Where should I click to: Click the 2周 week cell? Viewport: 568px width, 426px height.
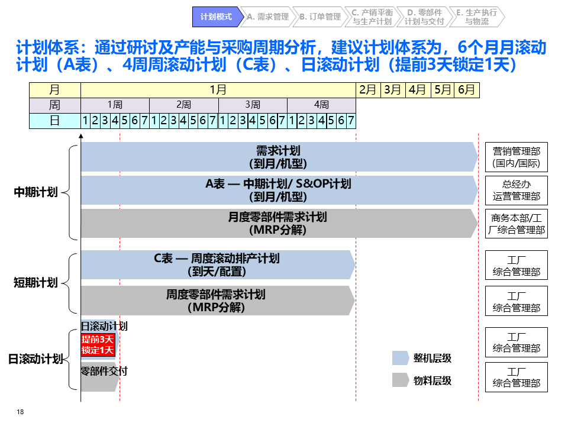coord(184,105)
